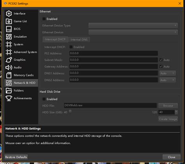Open the BIOS settings icon
The width and height of the screenshot is (185, 164).
pyautogui.click(x=9, y=29)
